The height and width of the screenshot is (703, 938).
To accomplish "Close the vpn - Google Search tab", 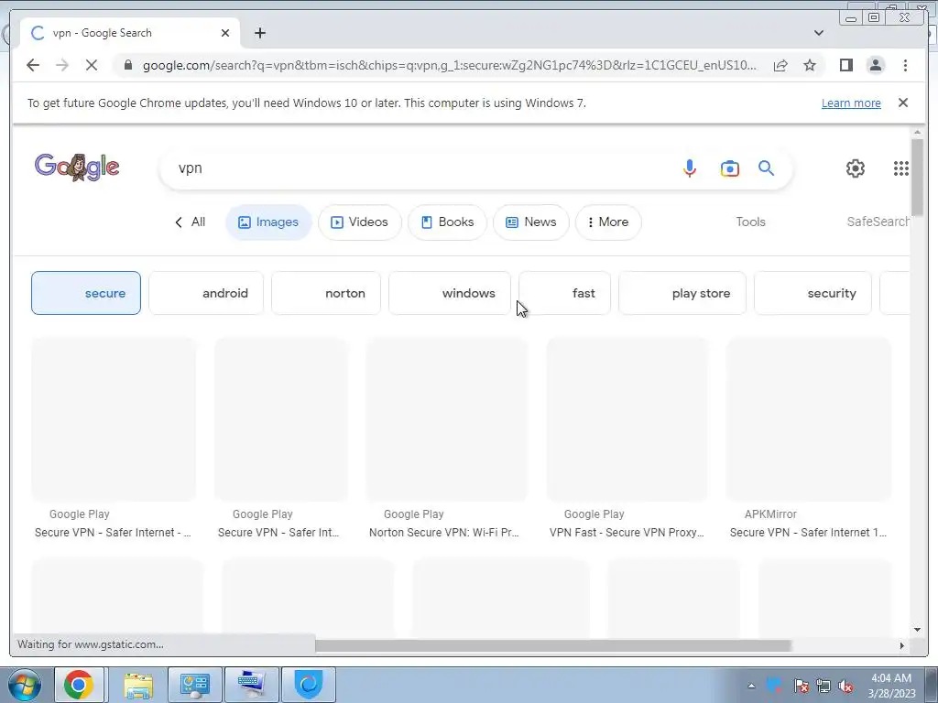I will pos(225,33).
